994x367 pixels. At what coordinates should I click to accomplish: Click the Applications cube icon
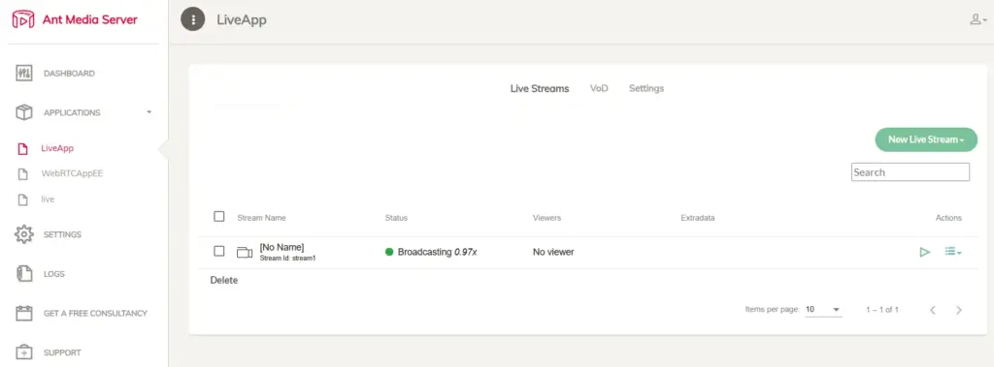(24, 112)
